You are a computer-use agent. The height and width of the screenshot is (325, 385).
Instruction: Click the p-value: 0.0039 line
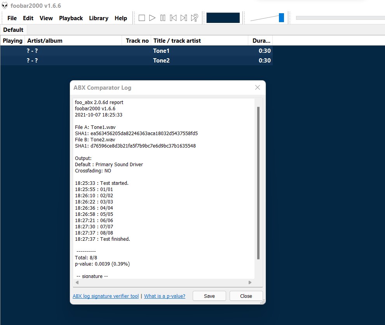pyautogui.click(x=103, y=264)
